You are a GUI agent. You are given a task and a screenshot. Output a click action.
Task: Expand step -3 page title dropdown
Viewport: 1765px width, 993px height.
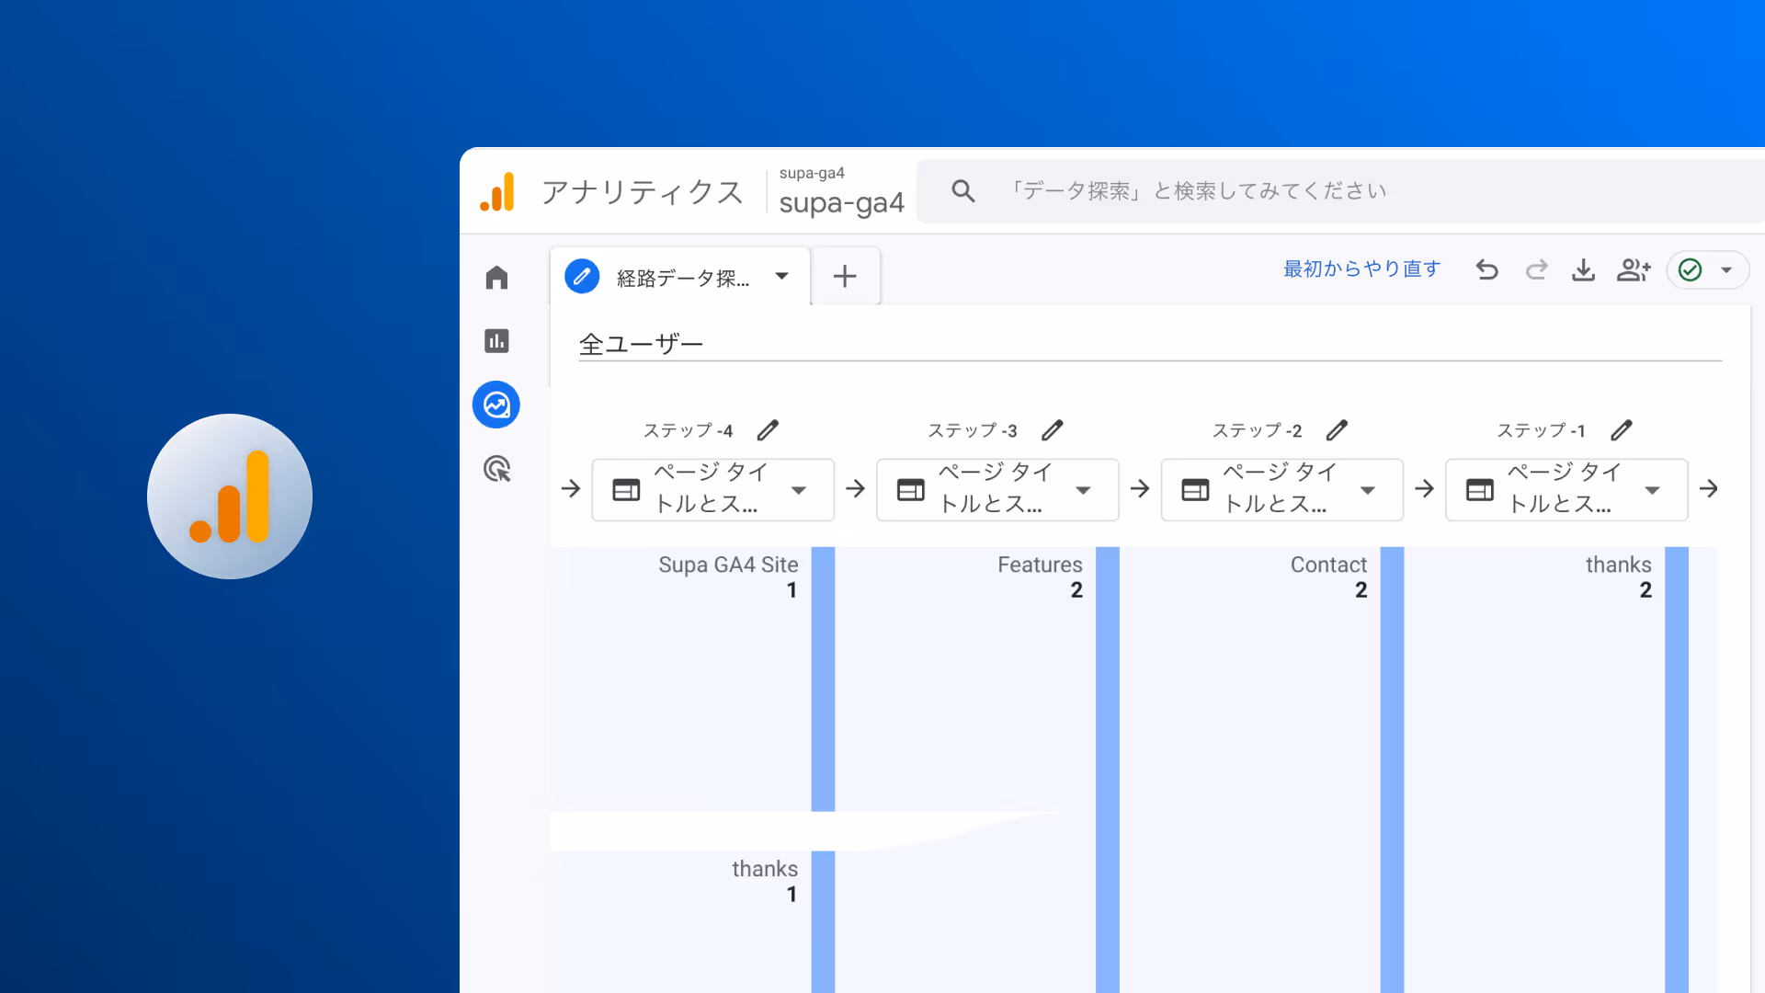pos(1083,490)
